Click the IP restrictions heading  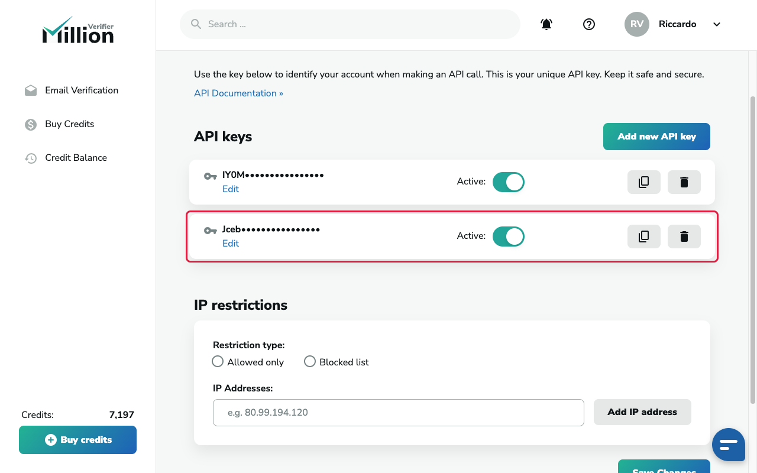pyautogui.click(x=241, y=305)
